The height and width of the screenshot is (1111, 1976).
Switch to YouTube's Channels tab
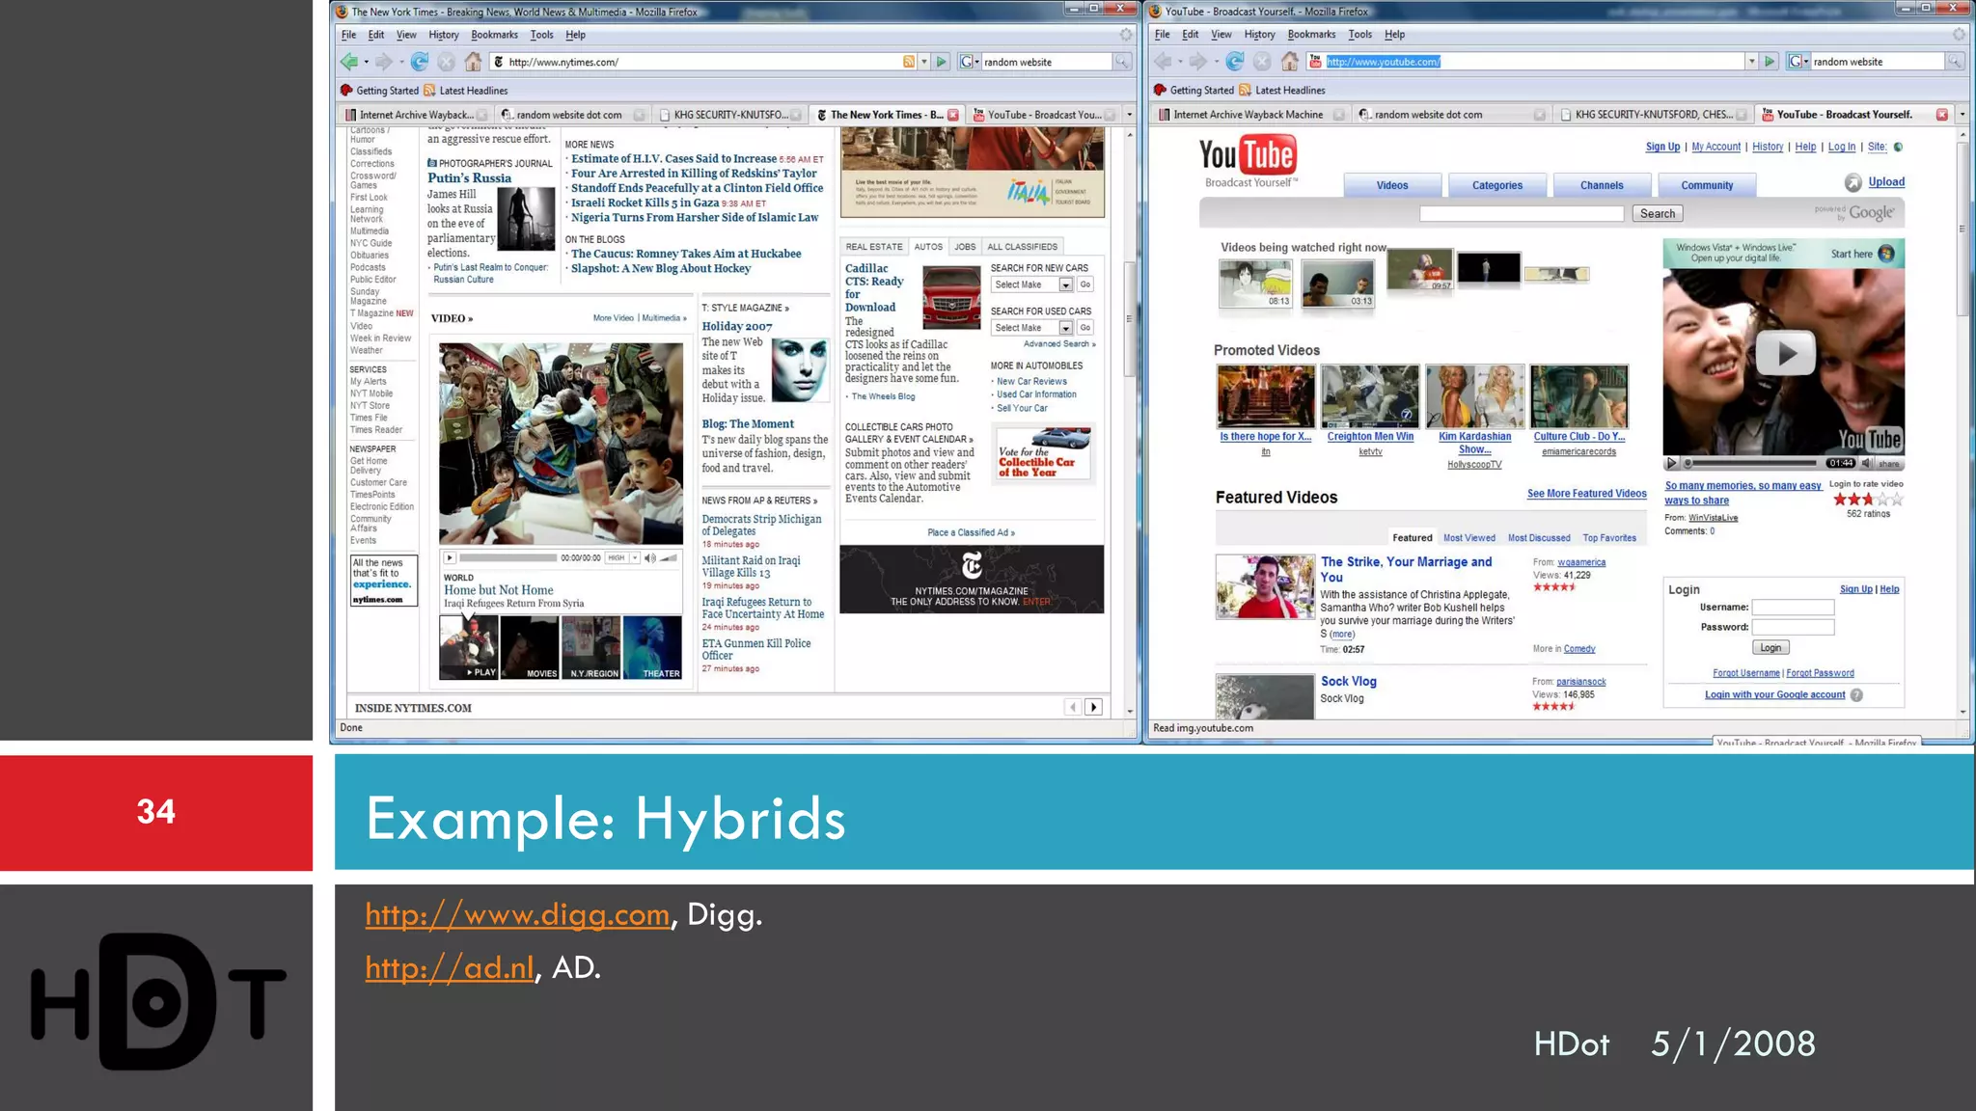1601,185
